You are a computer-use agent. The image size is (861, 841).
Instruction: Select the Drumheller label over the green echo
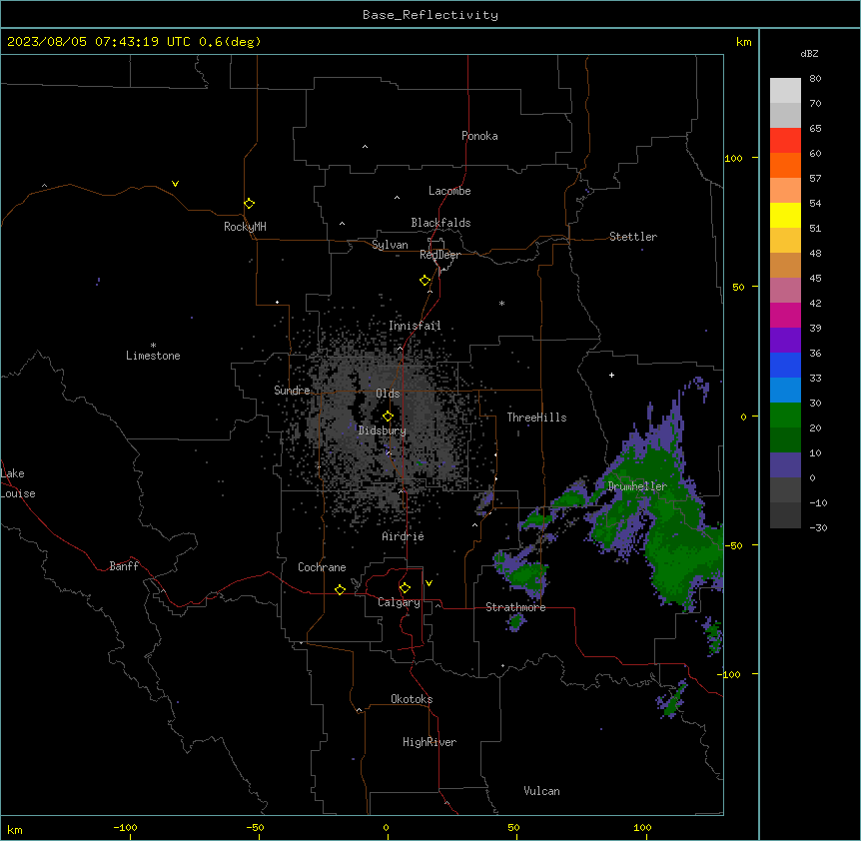click(637, 486)
